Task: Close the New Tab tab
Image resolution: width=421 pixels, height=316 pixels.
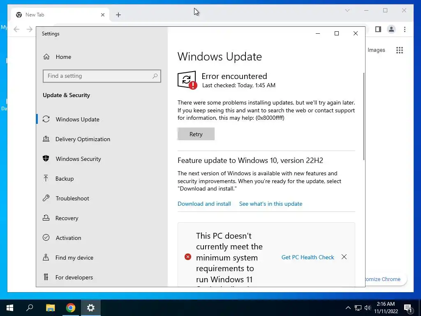Action: (x=102, y=15)
